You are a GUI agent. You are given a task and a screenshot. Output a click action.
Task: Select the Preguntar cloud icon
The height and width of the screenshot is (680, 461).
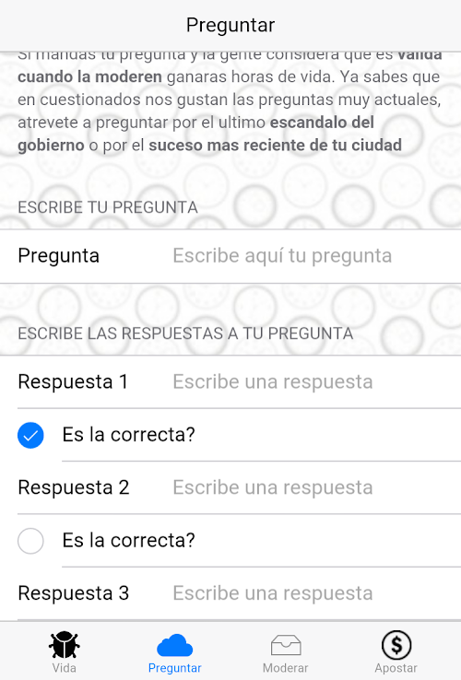pyautogui.click(x=174, y=645)
